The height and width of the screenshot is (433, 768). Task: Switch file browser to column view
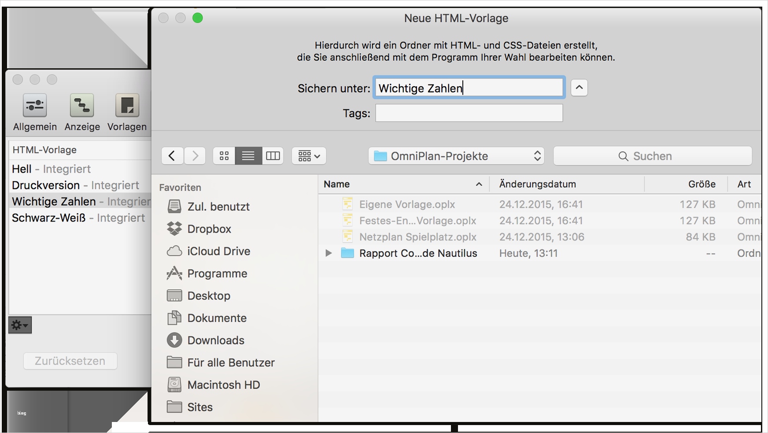click(273, 156)
